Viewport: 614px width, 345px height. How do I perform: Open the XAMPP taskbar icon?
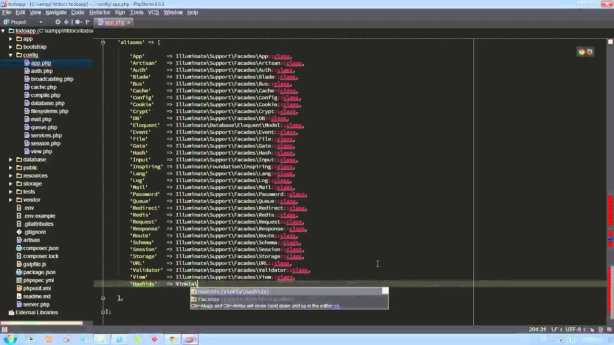[x=48, y=339]
